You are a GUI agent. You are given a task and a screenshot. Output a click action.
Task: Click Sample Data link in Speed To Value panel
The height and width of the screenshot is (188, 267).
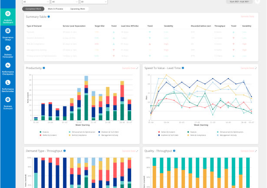pyautogui.click(x=247, y=68)
